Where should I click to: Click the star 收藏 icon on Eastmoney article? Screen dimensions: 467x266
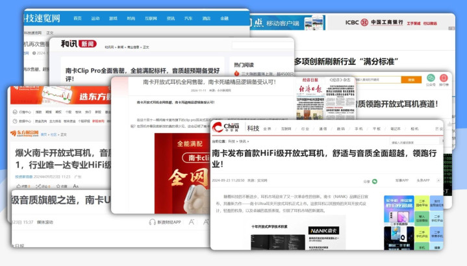point(58,186)
